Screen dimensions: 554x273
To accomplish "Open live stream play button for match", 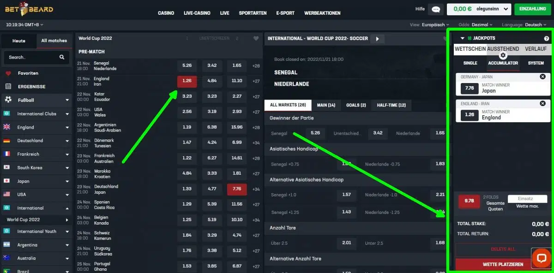I will point(377,39).
